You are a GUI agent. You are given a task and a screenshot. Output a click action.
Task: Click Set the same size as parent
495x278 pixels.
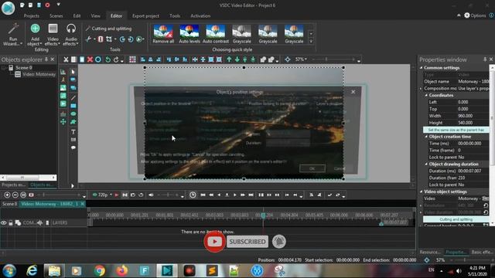(456, 130)
